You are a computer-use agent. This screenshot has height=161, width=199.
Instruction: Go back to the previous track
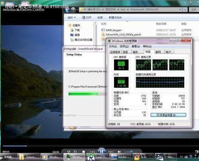click(x=92, y=151)
